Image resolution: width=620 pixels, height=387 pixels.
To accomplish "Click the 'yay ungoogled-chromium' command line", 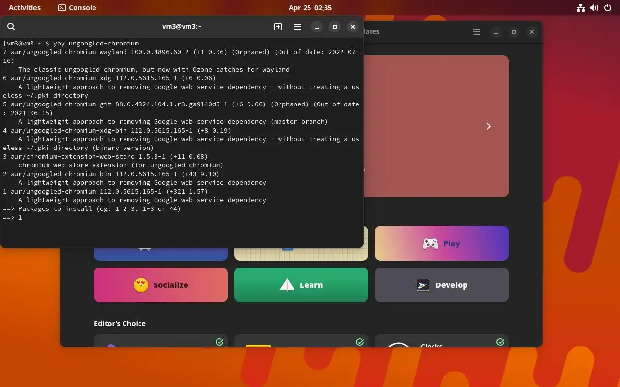I will tap(71, 44).
